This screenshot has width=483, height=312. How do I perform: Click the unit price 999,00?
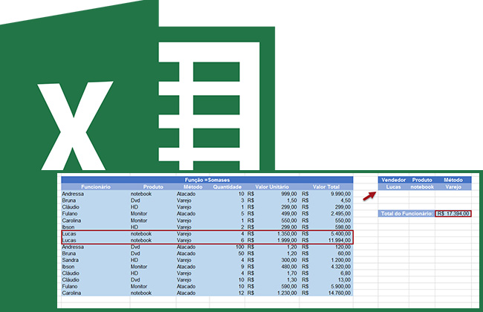(x=289, y=194)
